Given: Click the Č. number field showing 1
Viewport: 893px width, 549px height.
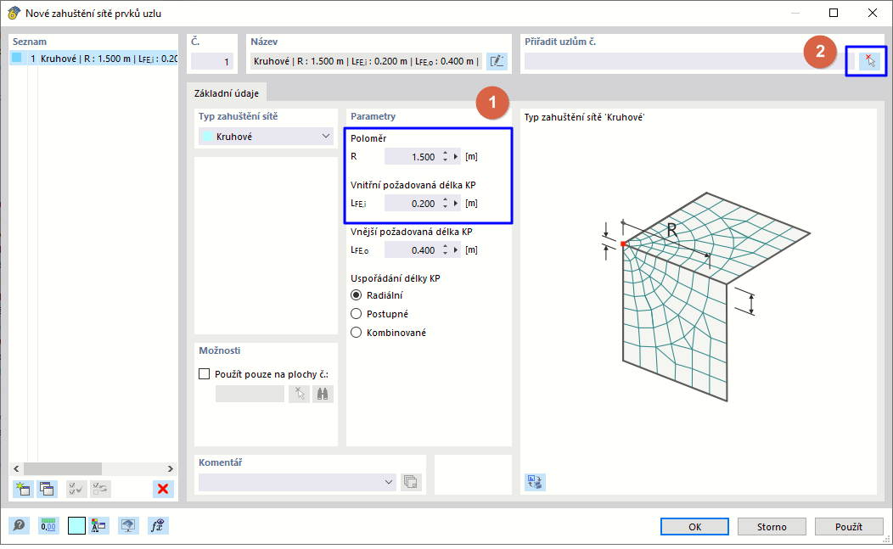Looking at the screenshot, I should coord(212,61).
